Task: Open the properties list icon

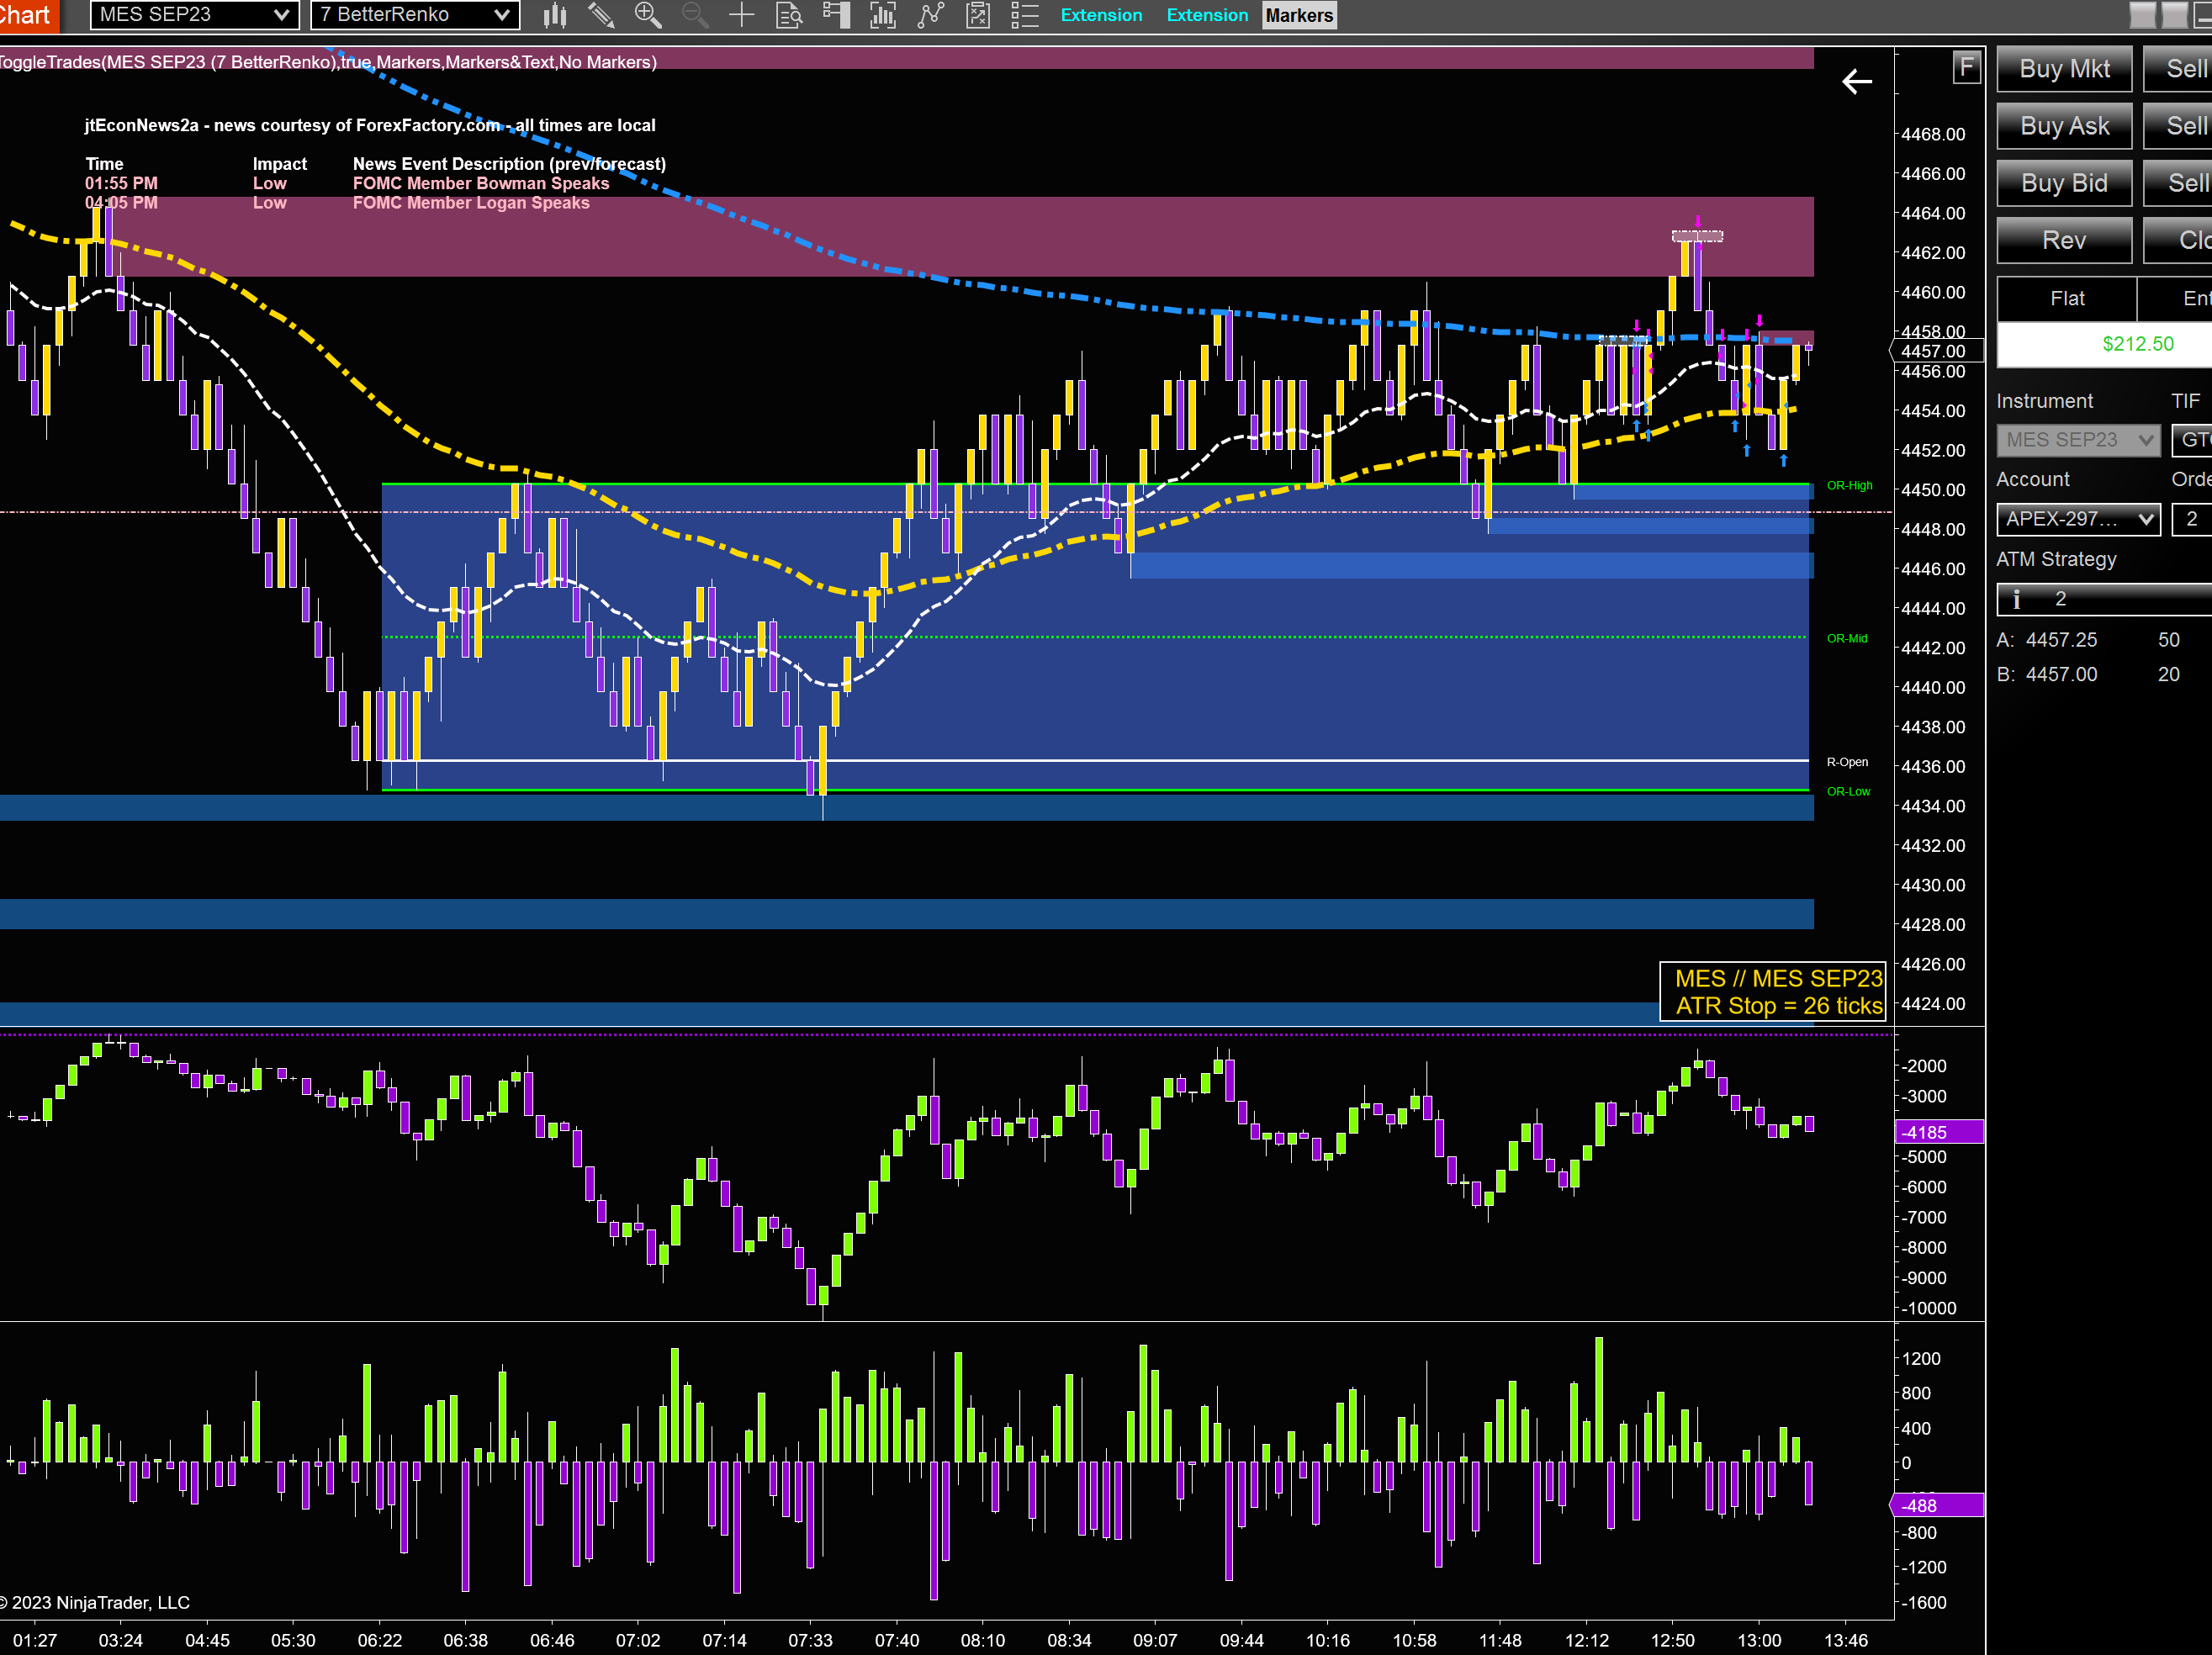Action: (x=1025, y=15)
